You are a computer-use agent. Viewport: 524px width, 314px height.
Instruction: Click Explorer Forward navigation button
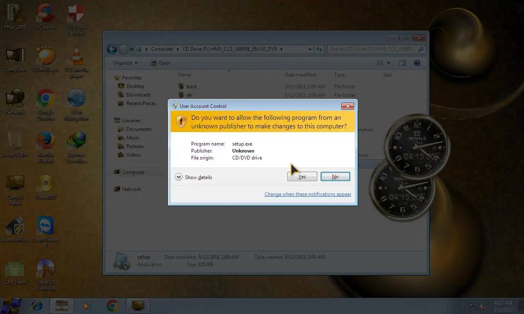point(124,49)
